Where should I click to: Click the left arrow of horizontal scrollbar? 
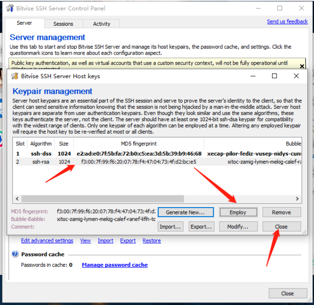pyautogui.click(x=17, y=199)
